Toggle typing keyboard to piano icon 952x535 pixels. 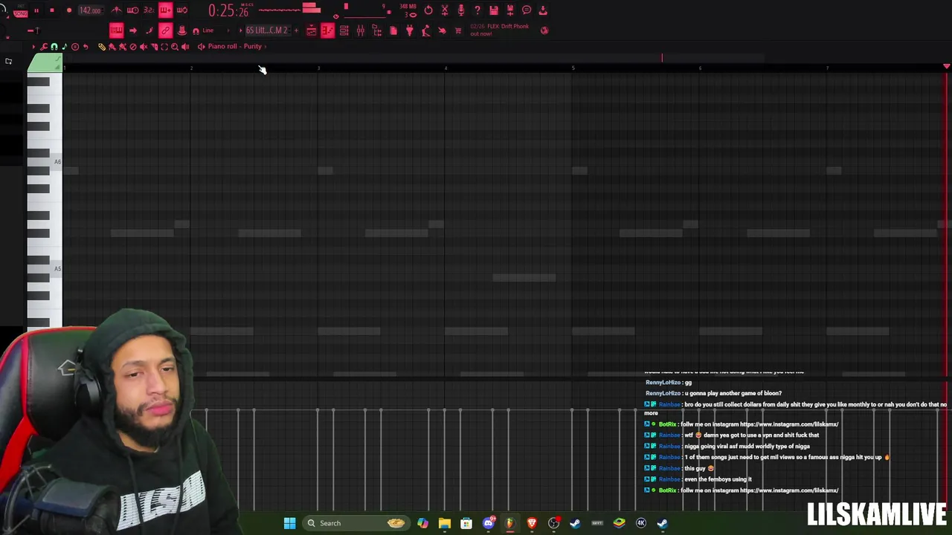117,30
